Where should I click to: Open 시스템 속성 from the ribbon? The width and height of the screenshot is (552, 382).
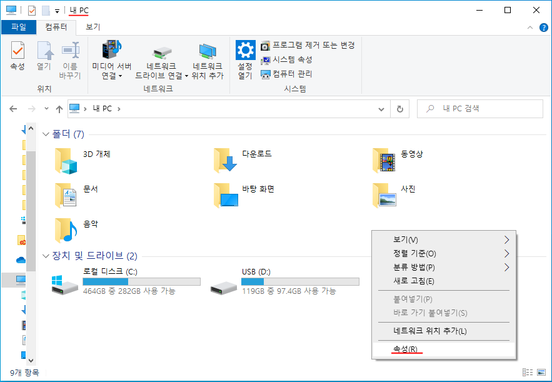(x=286, y=60)
